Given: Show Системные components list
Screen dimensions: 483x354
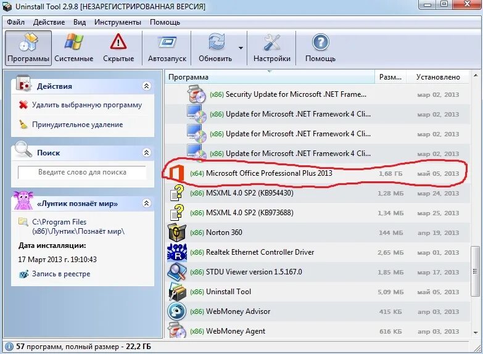Looking at the screenshot, I should pyautogui.click(x=73, y=47).
